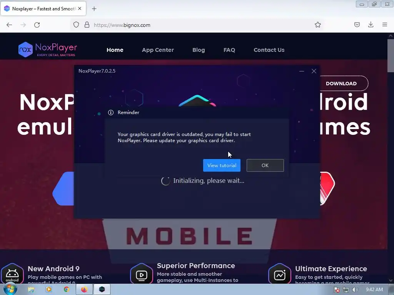394x295 pixels.
Task: Click the DOWNLOAD button on the website
Action: (x=341, y=83)
